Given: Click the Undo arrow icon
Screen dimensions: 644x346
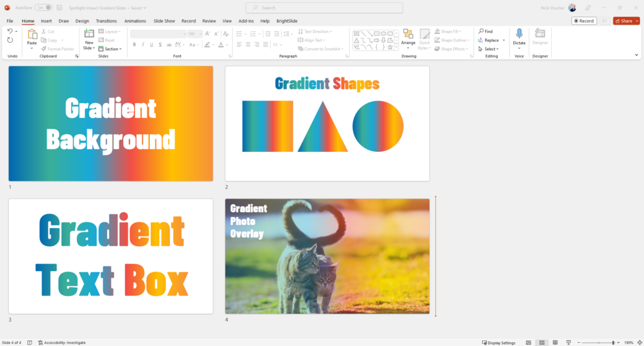Looking at the screenshot, I should [10, 31].
